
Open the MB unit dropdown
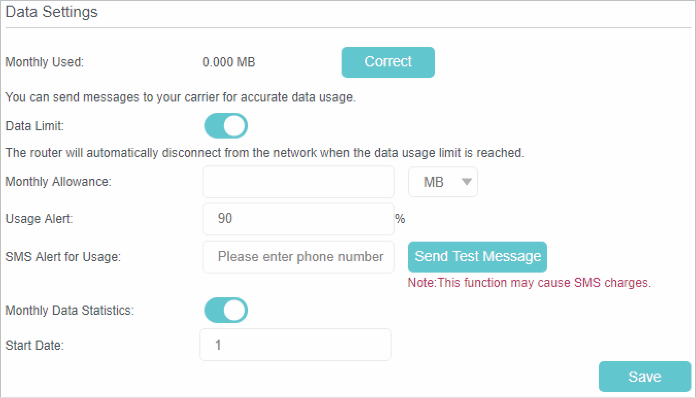(443, 182)
